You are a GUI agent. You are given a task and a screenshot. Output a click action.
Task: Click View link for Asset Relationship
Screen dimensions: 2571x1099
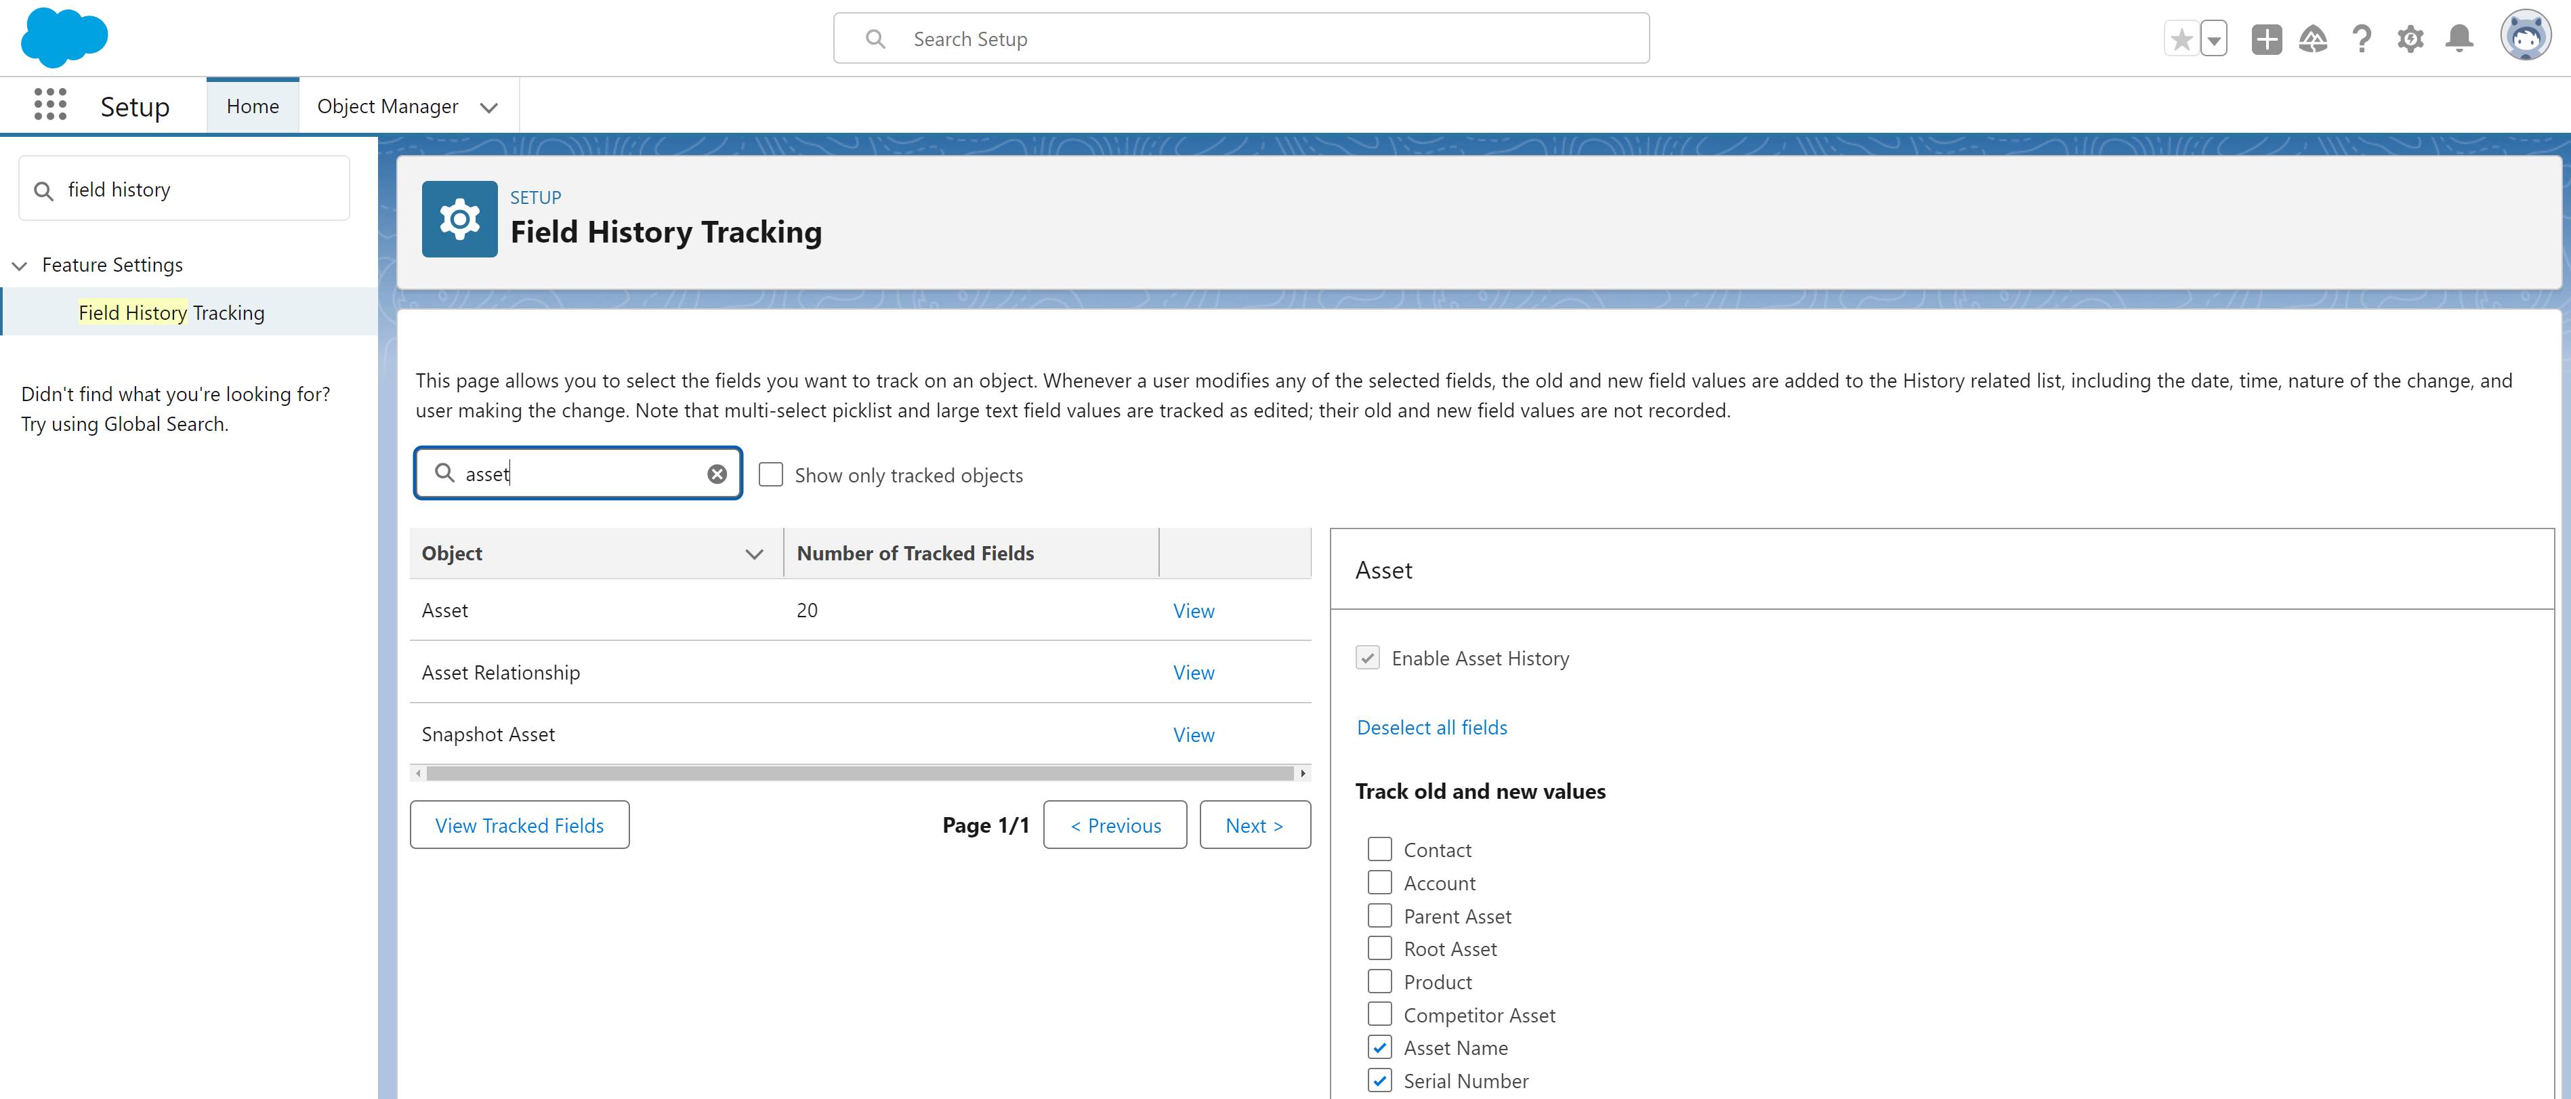1194,673
